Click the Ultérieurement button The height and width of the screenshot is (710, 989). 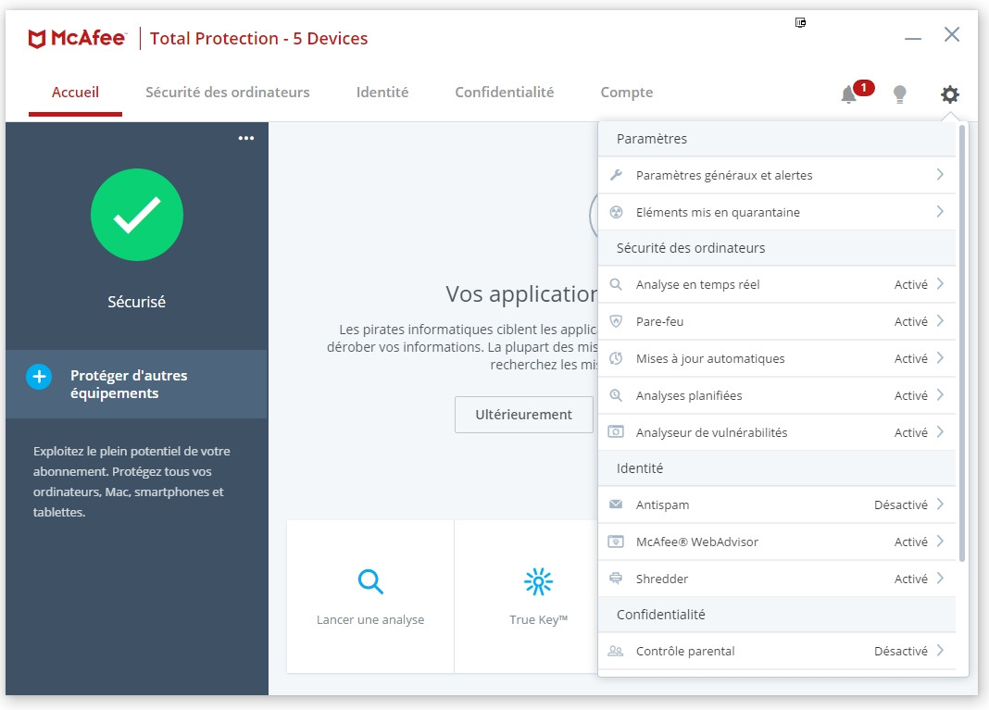tap(523, 414)
